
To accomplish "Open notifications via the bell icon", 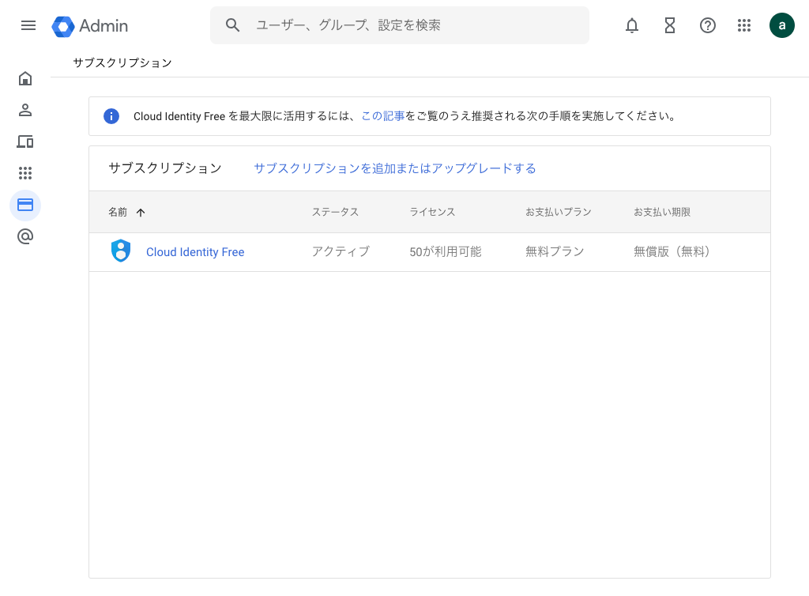I will coord(632,25).
